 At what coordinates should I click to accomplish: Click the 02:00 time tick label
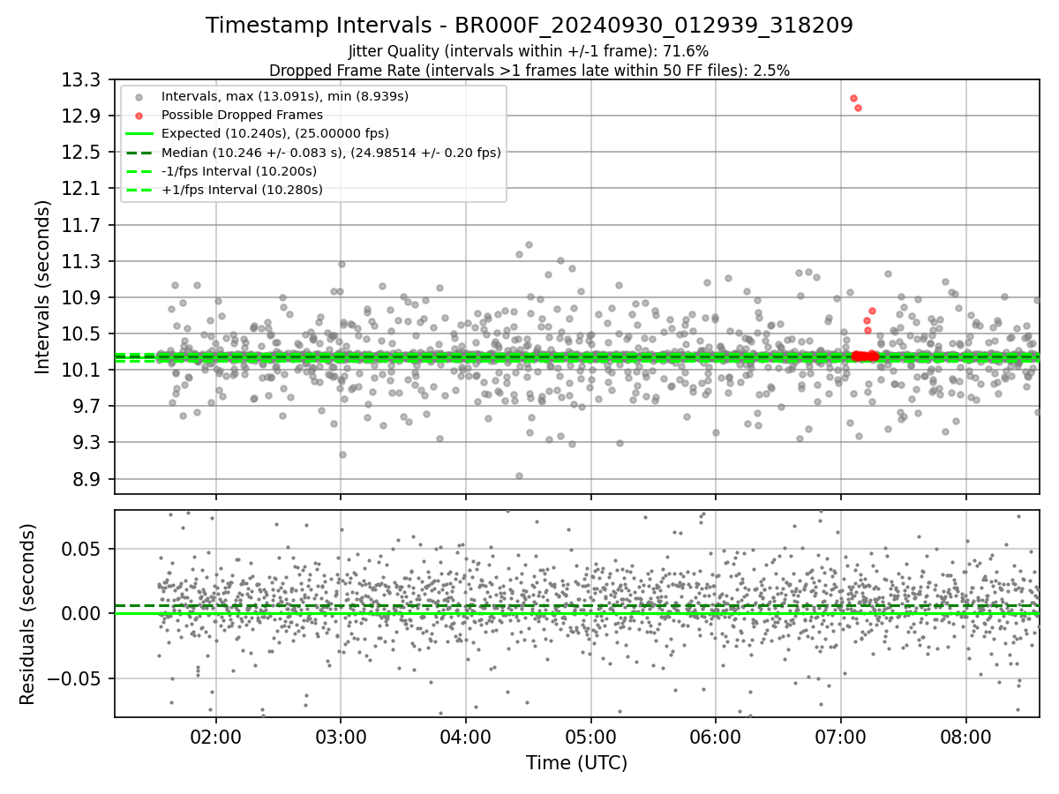coord(216,736)
